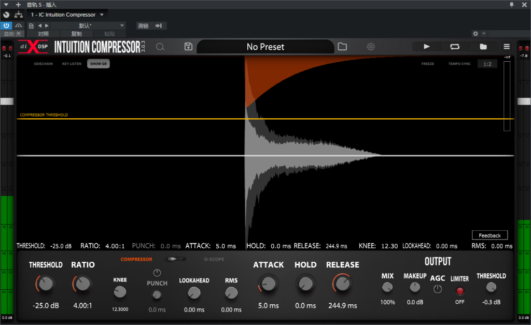Click the output THRESHOLD knob at -0.3 dB

click(x=491, y=288)
